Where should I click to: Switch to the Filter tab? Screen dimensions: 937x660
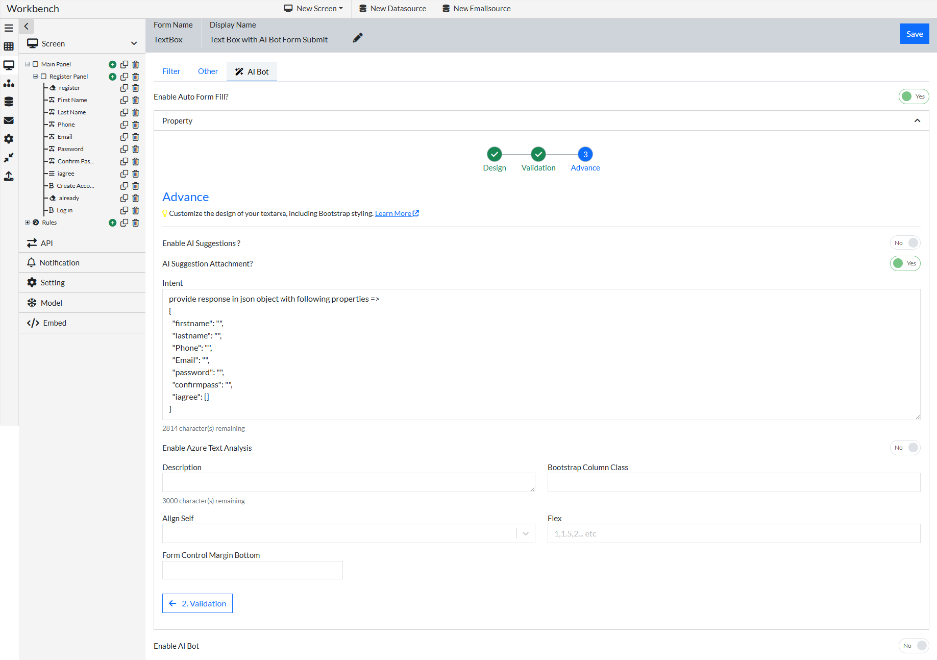coord(169,71)
